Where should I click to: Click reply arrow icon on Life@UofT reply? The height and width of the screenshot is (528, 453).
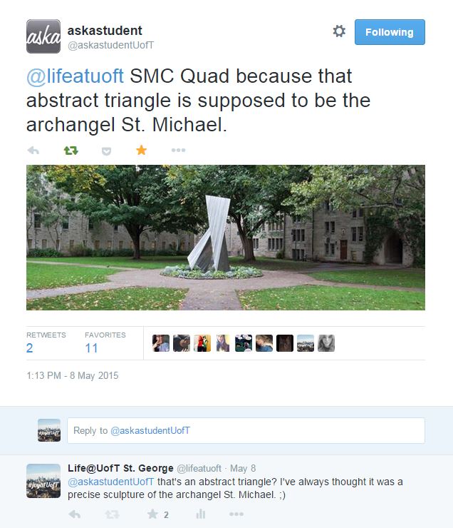tap(74, 514)
